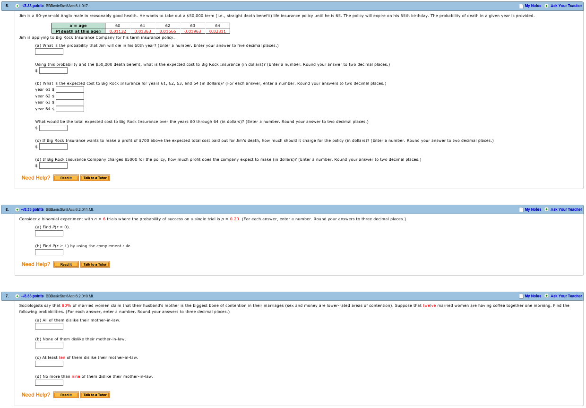Expand points plus icon for question 5
This screenshot has height=408, width=586.
click(17, 6)
